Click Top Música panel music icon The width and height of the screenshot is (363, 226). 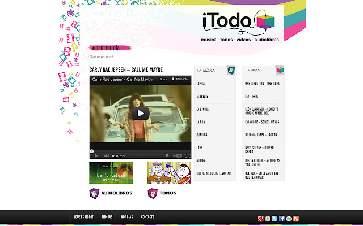pos(231,70)
